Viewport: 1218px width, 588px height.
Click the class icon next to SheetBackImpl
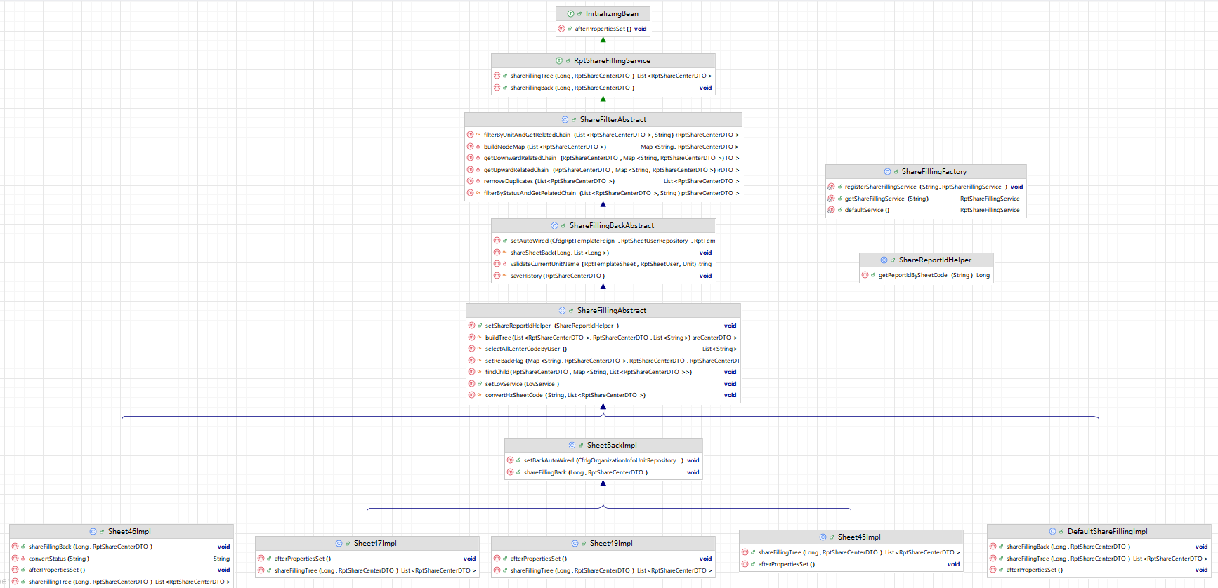572,446
